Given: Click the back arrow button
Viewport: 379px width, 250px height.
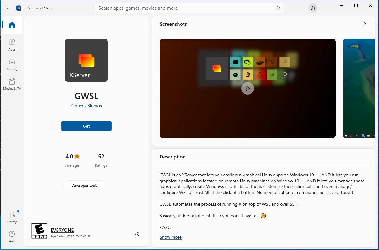Looking at the screenshot, I should 8,8.
